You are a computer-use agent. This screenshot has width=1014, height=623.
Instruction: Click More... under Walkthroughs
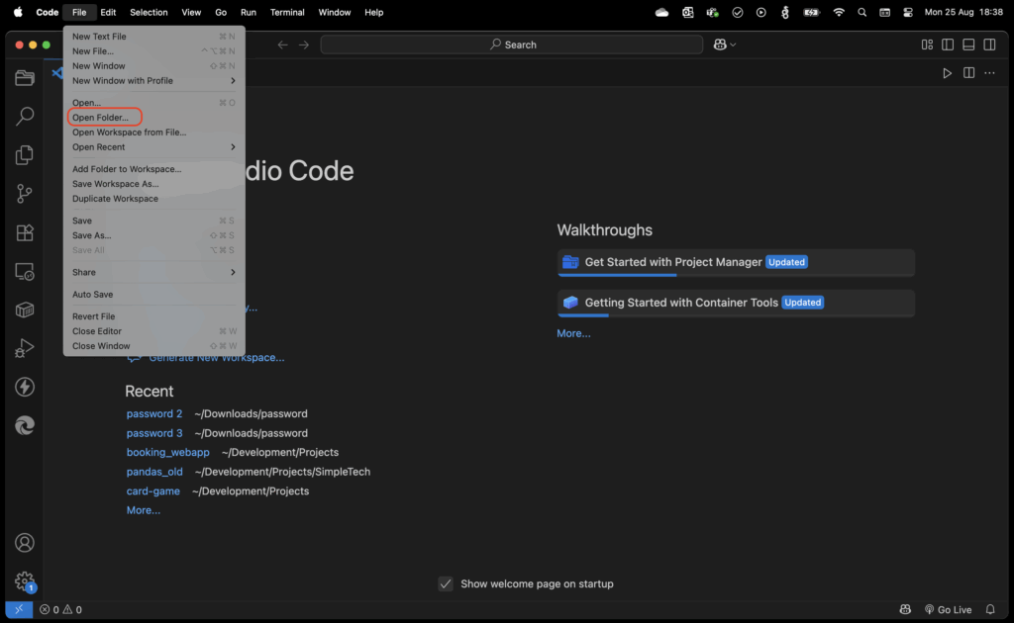coord(573,334)
